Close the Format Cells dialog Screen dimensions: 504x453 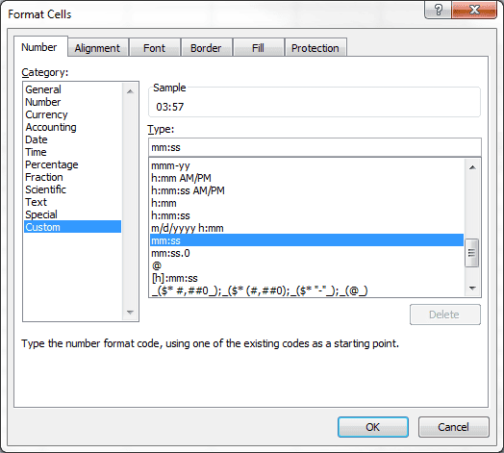pyautogui.click(x=474, y=10)
